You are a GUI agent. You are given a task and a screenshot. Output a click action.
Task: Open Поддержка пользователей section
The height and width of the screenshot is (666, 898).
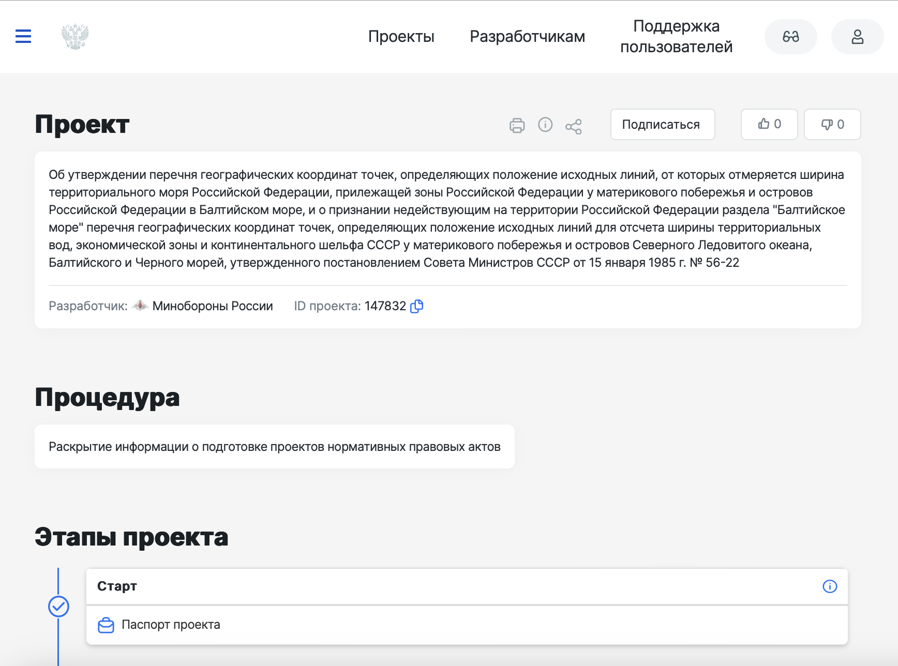pyautogui.click(x=676, y=37)
